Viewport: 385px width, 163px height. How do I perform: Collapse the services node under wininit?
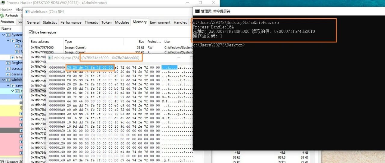pyautogui.click(x=8, y=85)
